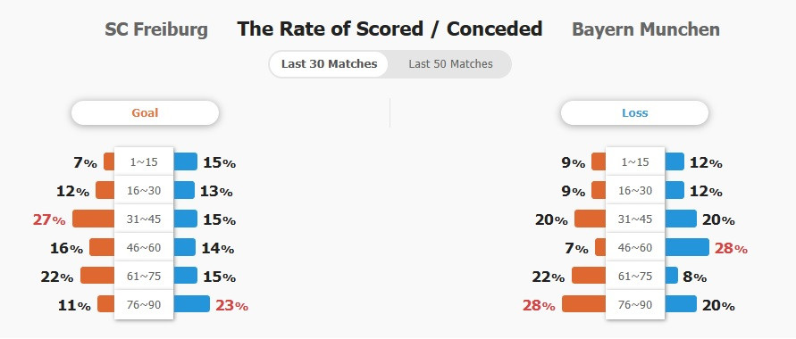Click the 16~30 label in Loss chart
796x339 pixels.
pos(635,191)
